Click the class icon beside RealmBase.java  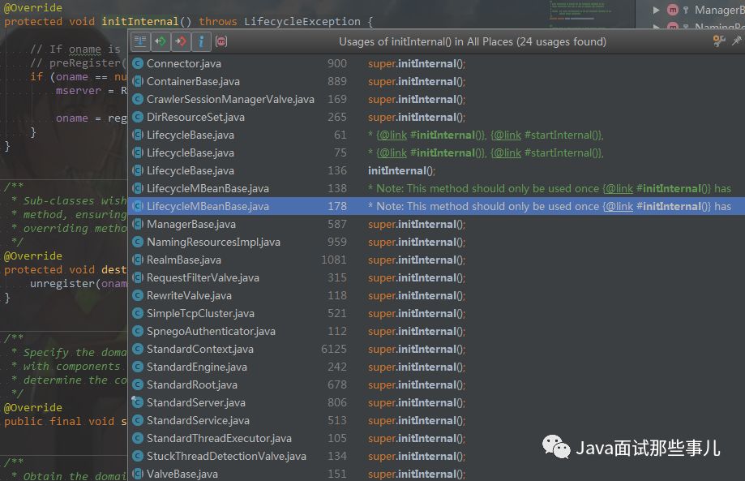coord(138,260)
